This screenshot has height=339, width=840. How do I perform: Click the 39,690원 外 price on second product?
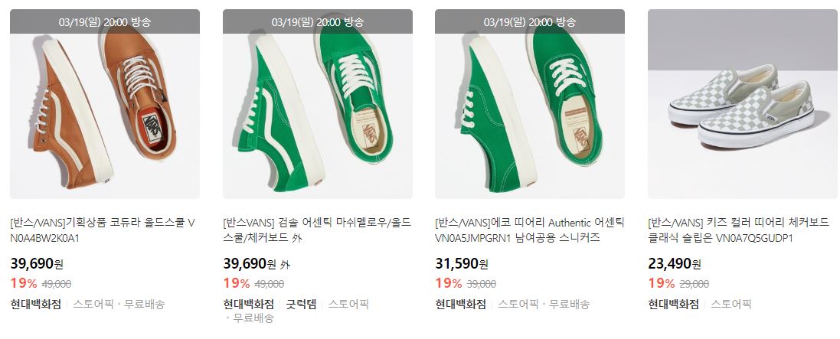pos(256,263)
